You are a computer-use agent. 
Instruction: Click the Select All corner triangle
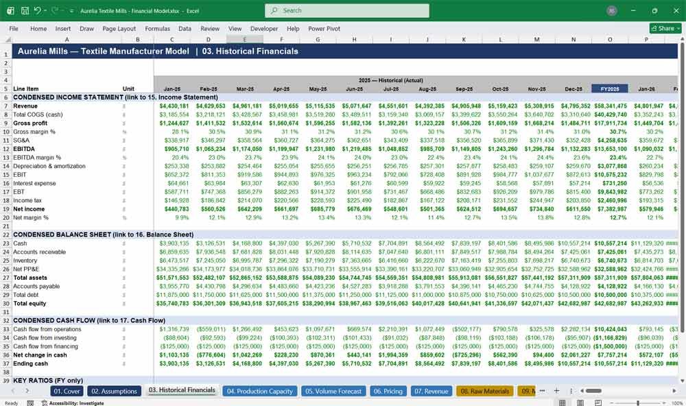tap(8, 40)
